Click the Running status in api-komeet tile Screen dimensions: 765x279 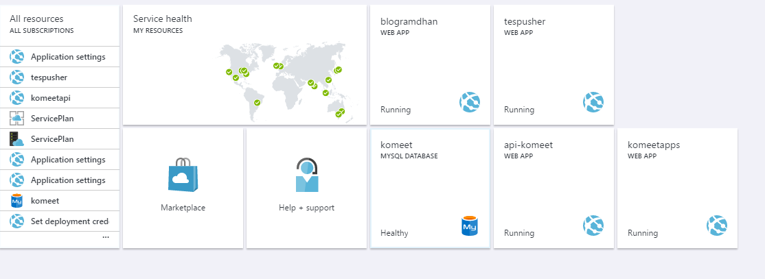tap(519, 233)
